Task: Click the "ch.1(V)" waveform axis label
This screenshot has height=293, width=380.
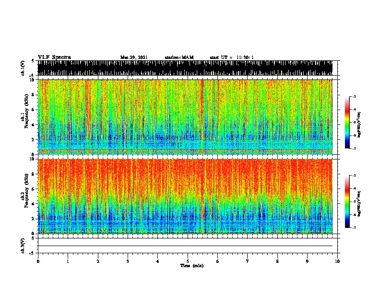Action: pos(23,68)
